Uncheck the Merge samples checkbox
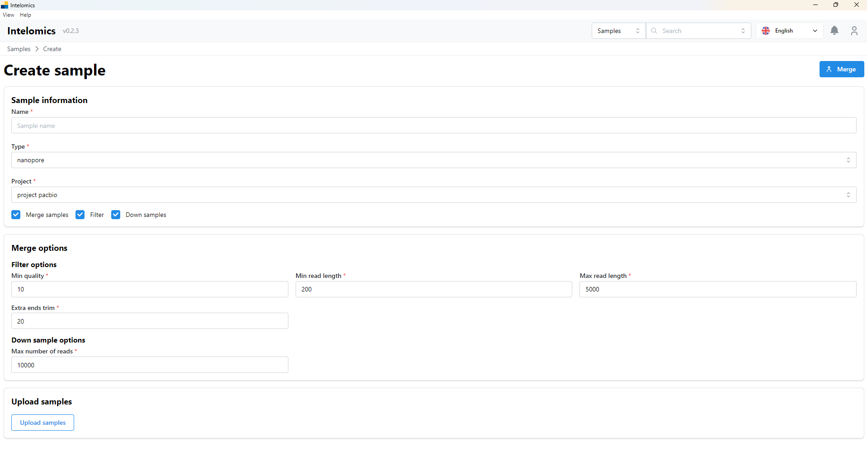The height and width of the screenshot is (465, 867). [16, 215]
